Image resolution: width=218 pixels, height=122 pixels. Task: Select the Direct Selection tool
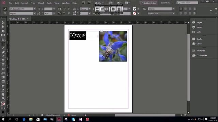[x=3, y=27]
